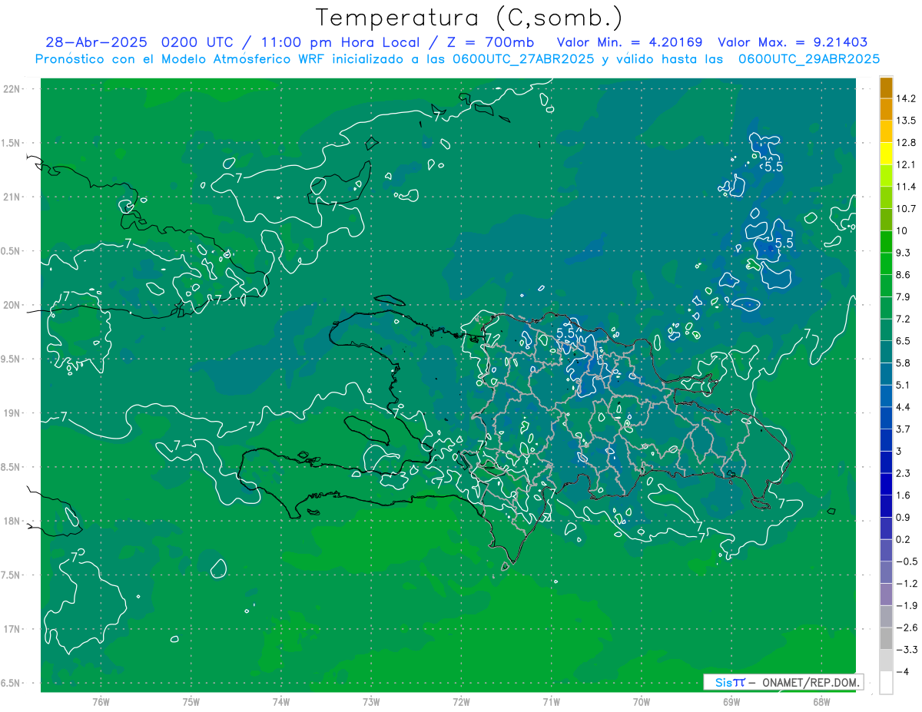Click the '10.7' colorbar value

[907, 208]
